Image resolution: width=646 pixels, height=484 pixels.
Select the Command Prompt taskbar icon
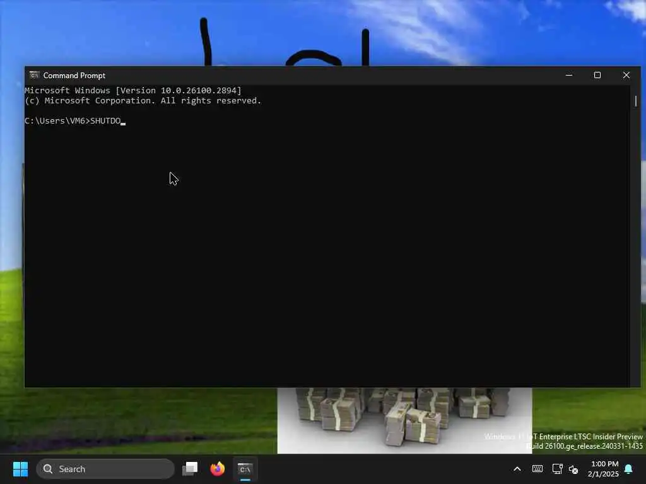245,469
